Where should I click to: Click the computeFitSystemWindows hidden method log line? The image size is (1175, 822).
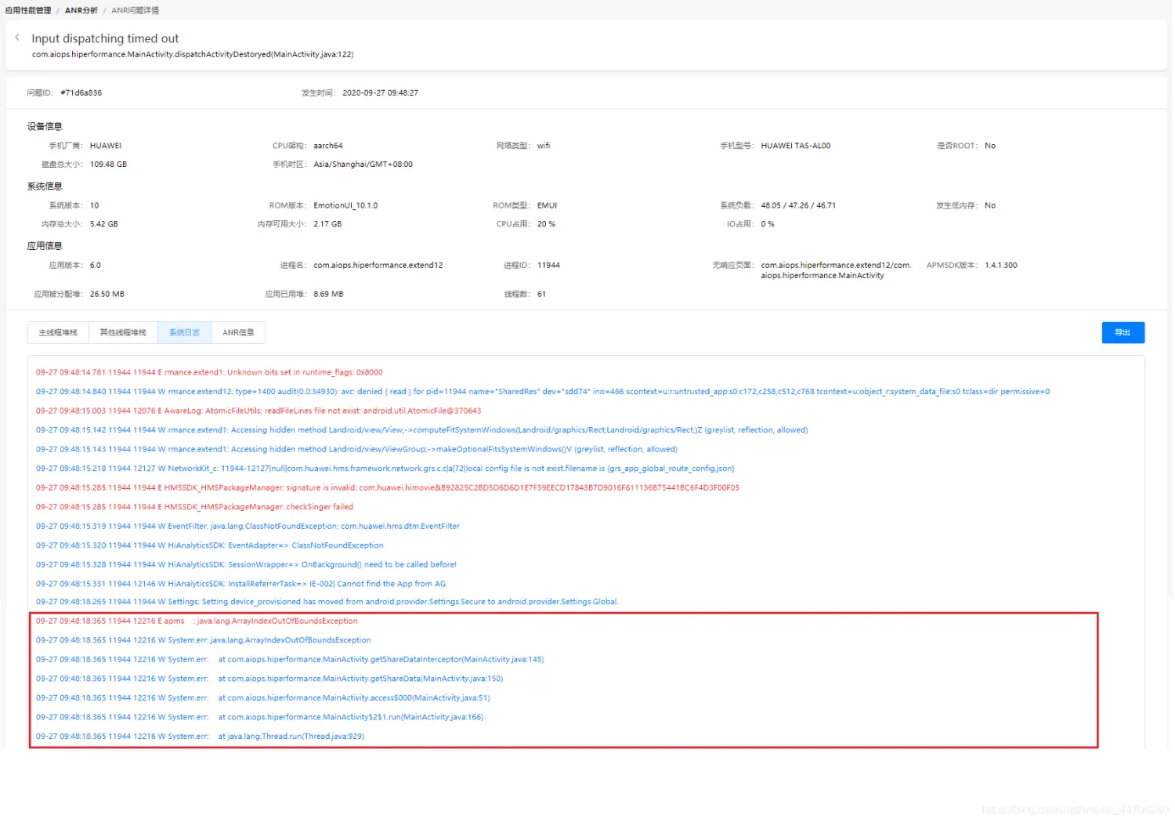coord(421,430)
